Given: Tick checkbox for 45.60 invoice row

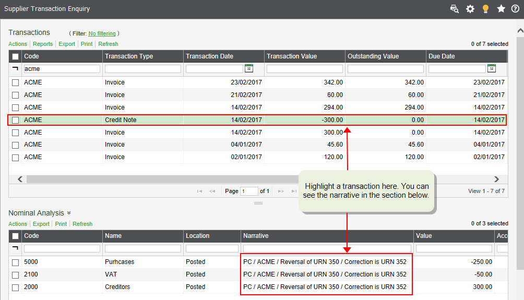Looking at the screenshot, I should (15, 145).
